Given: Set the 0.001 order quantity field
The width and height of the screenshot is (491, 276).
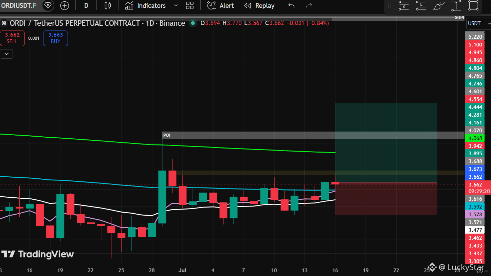Looking at the screenshot, I should point(34,38).
